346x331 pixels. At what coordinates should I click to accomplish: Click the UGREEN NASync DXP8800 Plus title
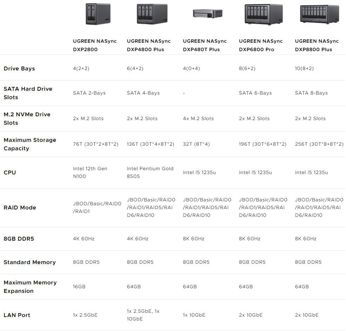pyautogui.click(x=317, y=45)
